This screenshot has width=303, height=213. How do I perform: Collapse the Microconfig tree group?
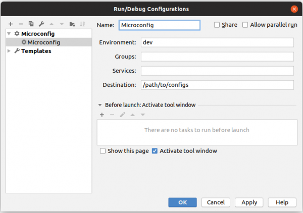point(9,34)
